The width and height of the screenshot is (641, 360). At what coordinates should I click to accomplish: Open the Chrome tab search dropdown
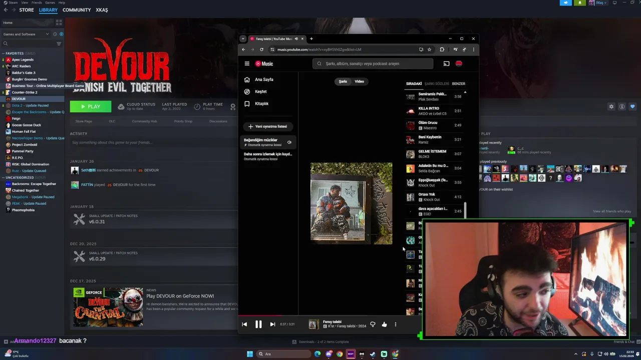click(x=243, y=38)
